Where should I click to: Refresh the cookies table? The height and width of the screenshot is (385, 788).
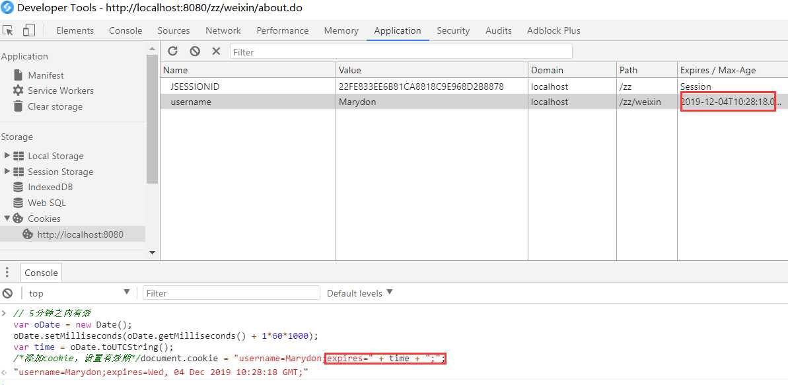(x=173, y=52)
